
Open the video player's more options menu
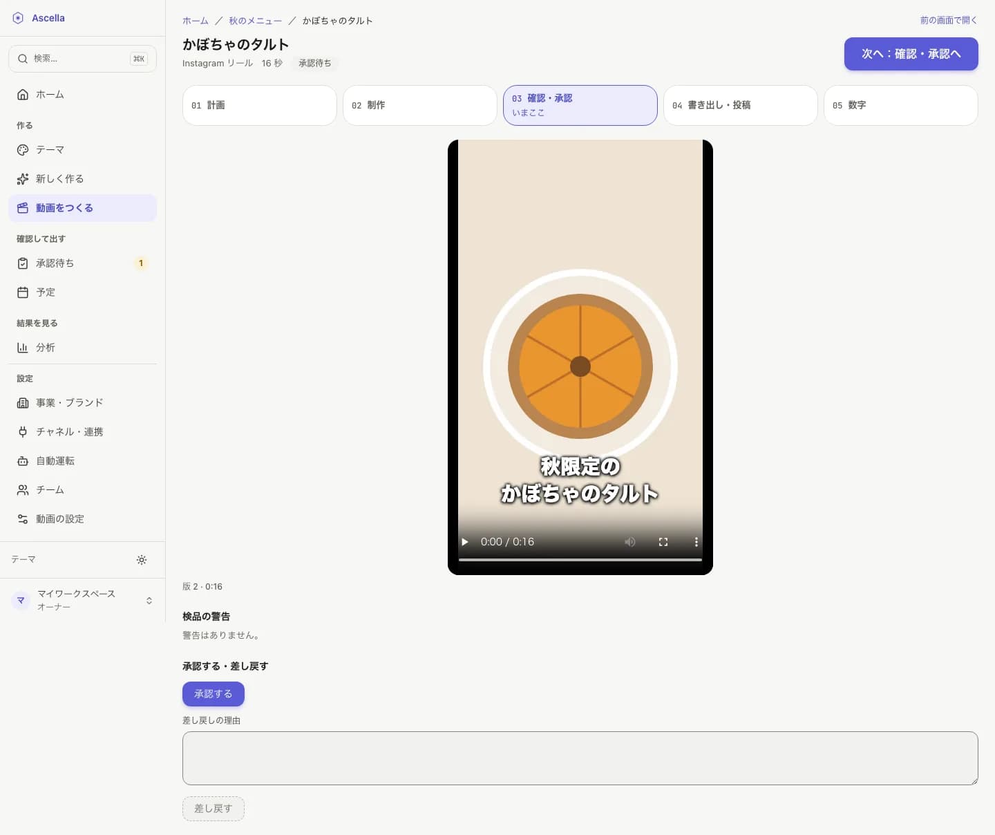click(696, 542)
